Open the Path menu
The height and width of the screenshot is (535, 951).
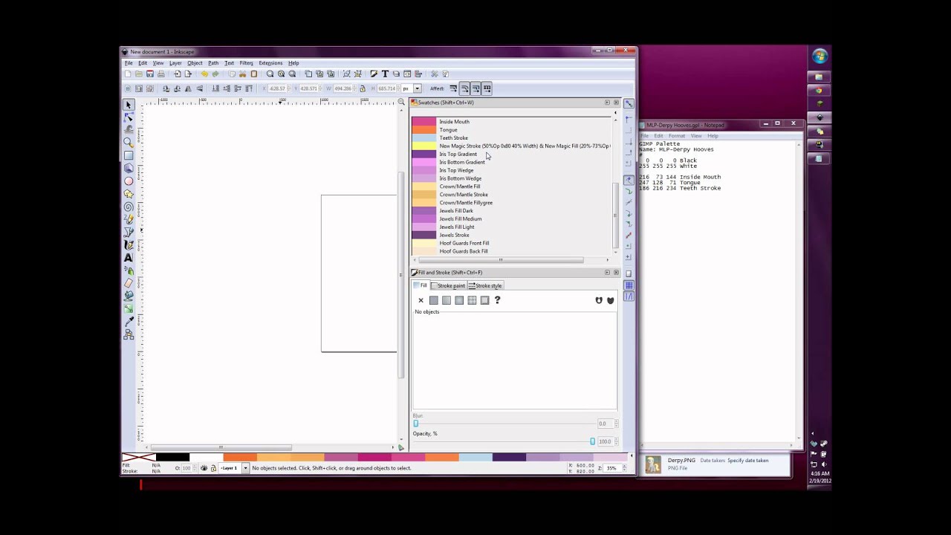(213, 63)
